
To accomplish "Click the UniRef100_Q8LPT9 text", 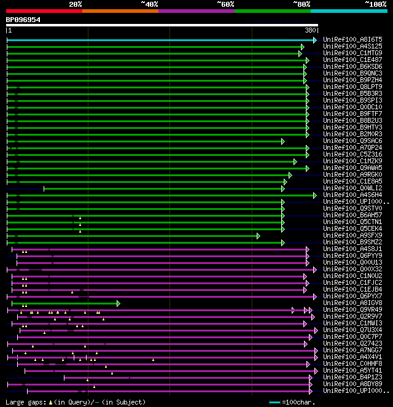I will [352, 87].
